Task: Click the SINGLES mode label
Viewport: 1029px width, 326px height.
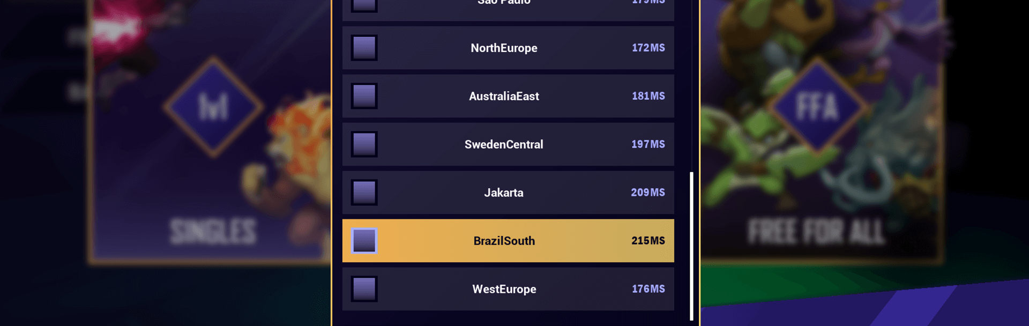Action: [x=213, y=232]
